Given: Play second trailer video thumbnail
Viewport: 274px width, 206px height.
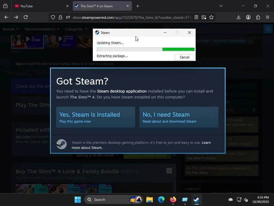Looking at the screenshot, I should pyautogui.click(x=60, y=42).
